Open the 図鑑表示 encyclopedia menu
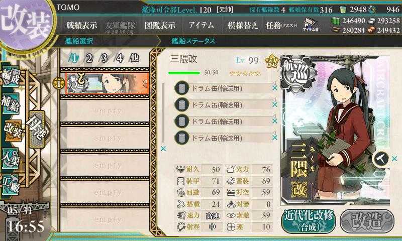The width and height of the screenshot is (402, 241). (x=160, y=25)
